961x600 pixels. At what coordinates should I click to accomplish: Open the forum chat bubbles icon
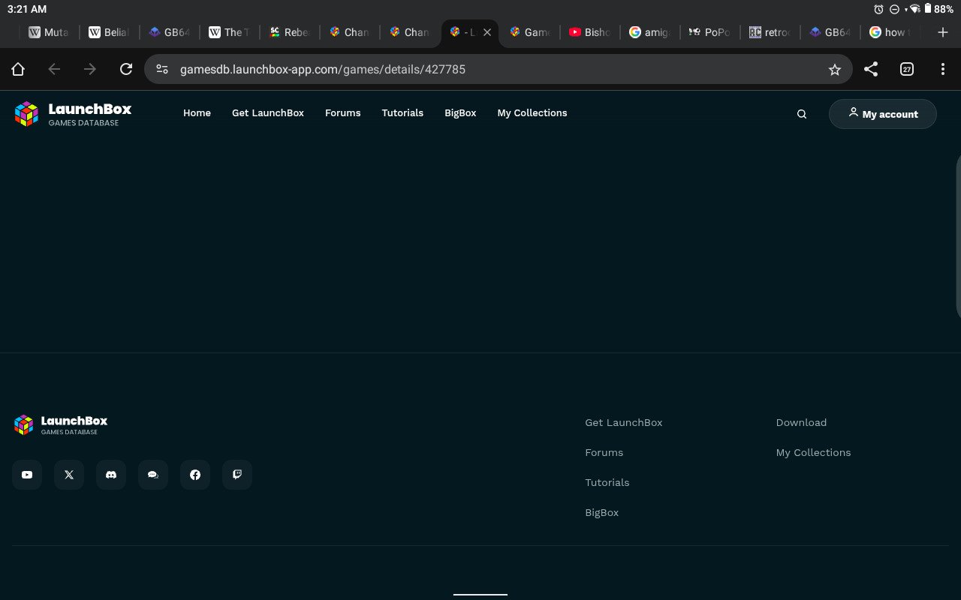pos(153,475)
